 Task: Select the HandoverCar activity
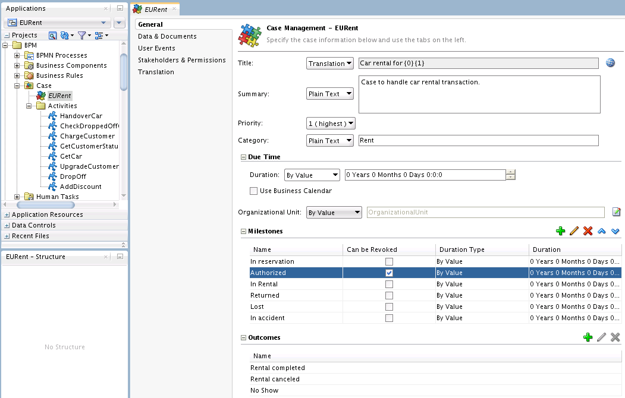coord(81,116)
